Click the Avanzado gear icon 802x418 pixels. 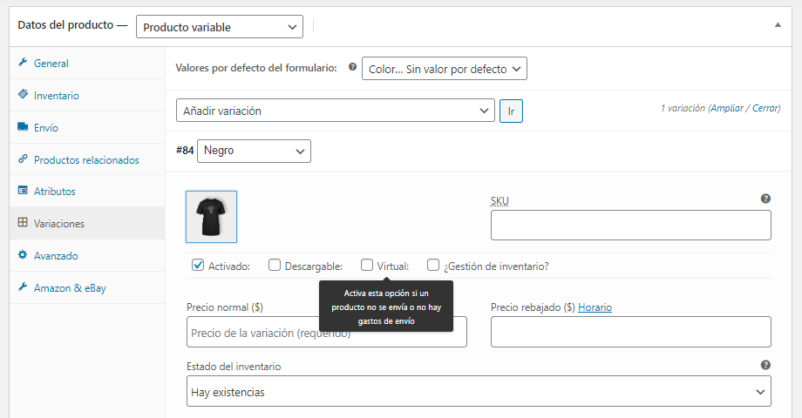pos(23,255)
